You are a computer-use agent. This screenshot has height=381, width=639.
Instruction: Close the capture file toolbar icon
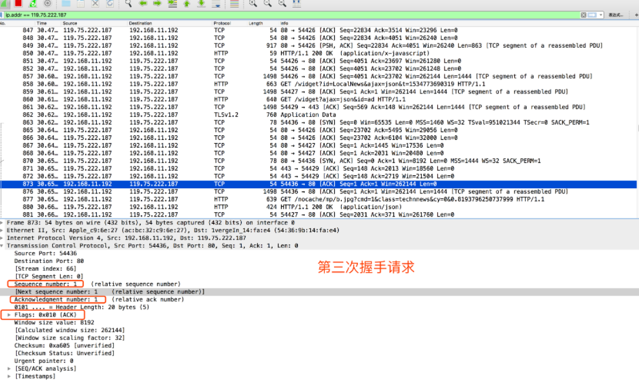coord(95,3)
